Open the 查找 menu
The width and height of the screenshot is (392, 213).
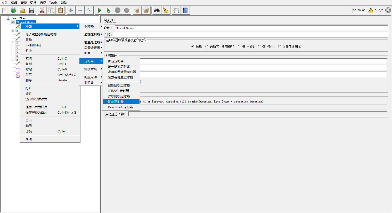24,3
